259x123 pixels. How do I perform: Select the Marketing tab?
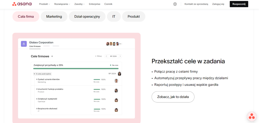tap(54, 16)
